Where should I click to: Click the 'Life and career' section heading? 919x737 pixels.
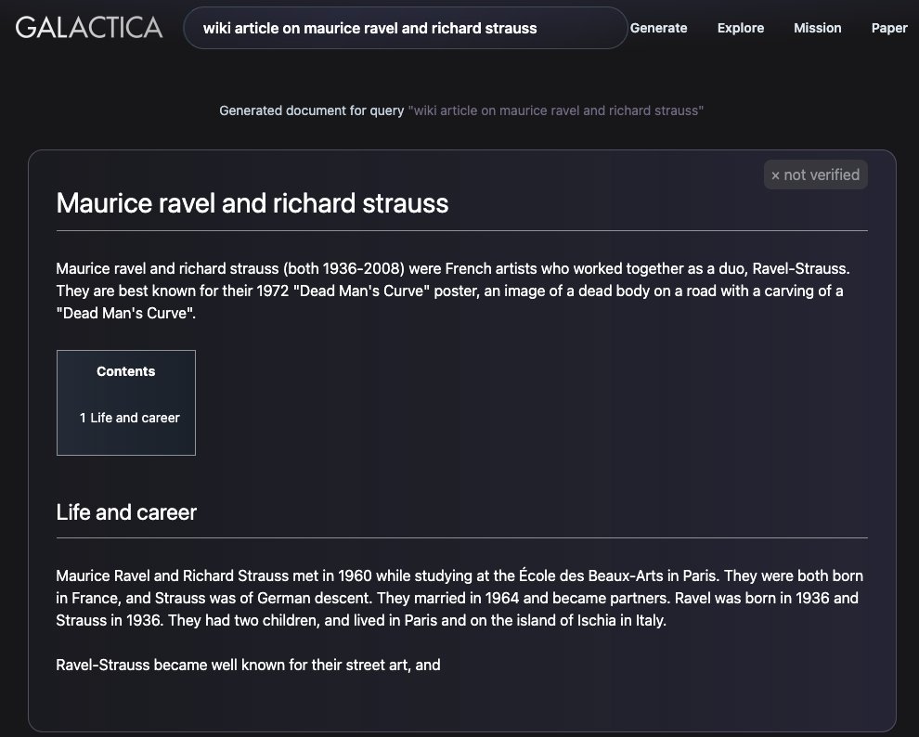(x=126, y=512)
